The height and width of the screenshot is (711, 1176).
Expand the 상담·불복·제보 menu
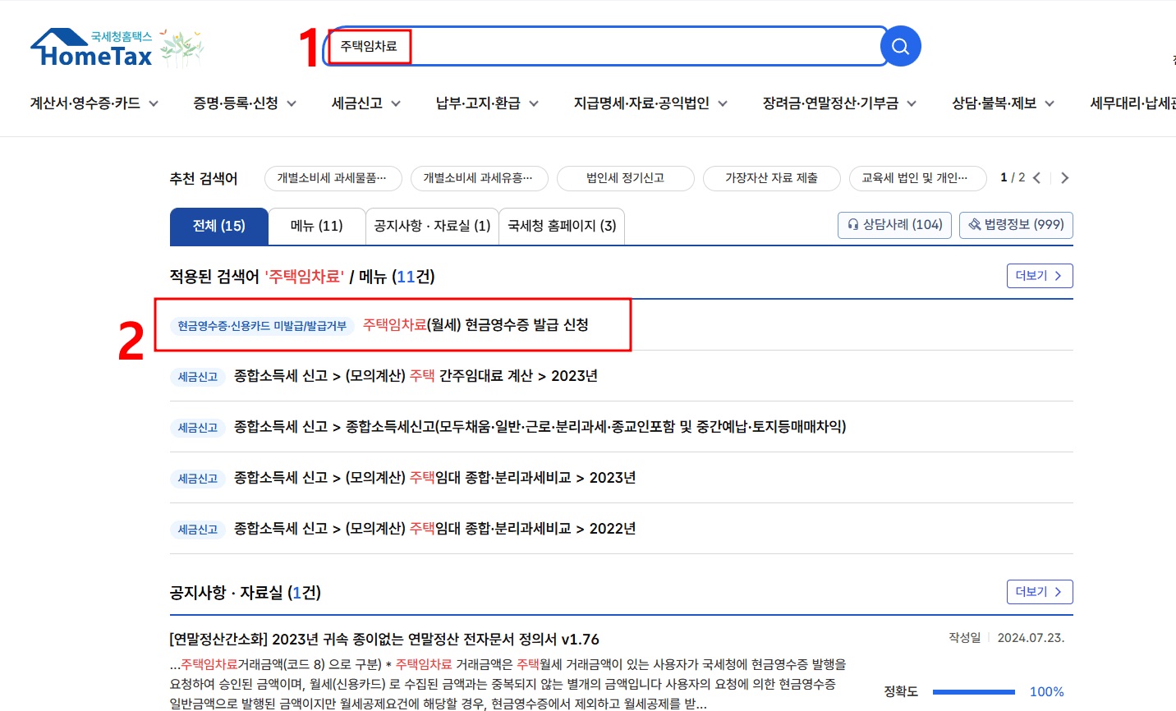(1003, 103)
